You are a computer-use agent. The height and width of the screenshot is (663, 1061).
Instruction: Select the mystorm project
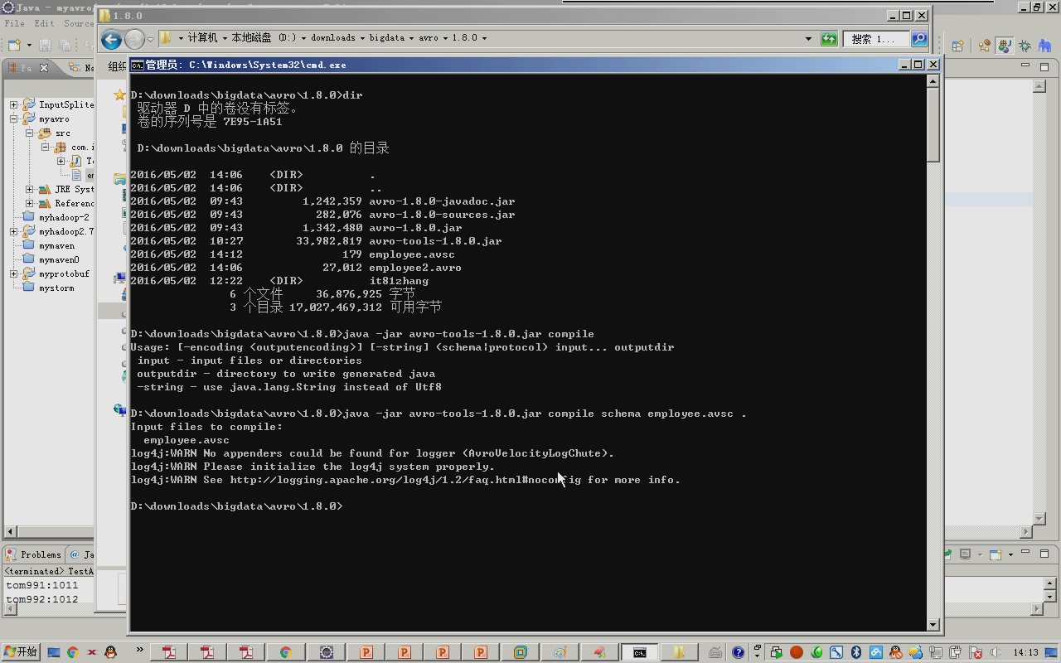tap(56, 288)
